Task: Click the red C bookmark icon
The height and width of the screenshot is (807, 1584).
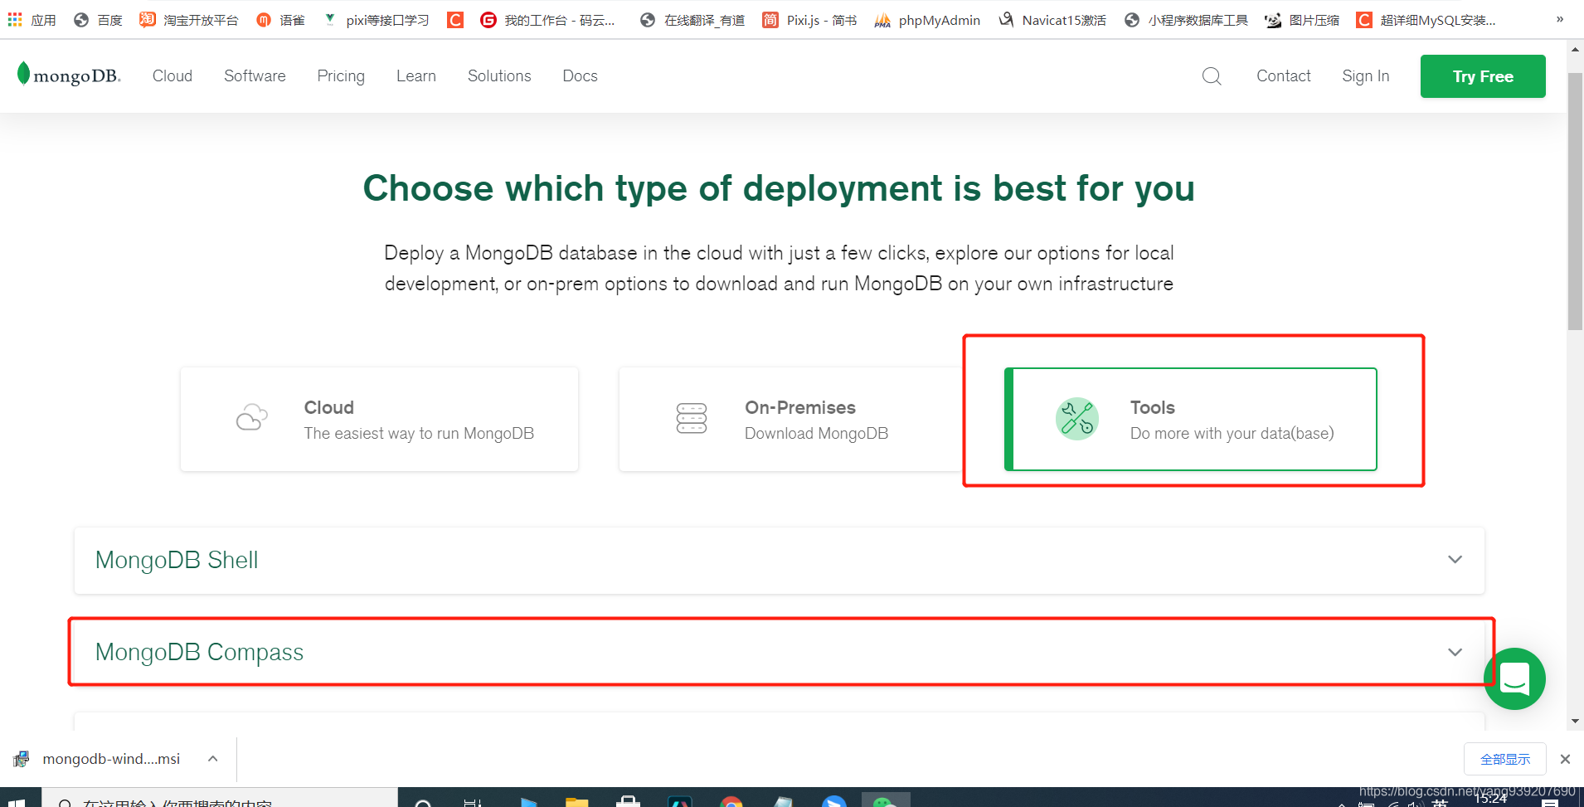Action: click(x=455, y=20)
